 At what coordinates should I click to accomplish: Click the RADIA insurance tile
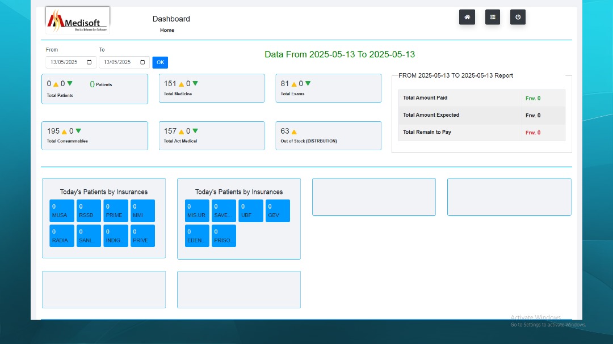tap(62, 236)
